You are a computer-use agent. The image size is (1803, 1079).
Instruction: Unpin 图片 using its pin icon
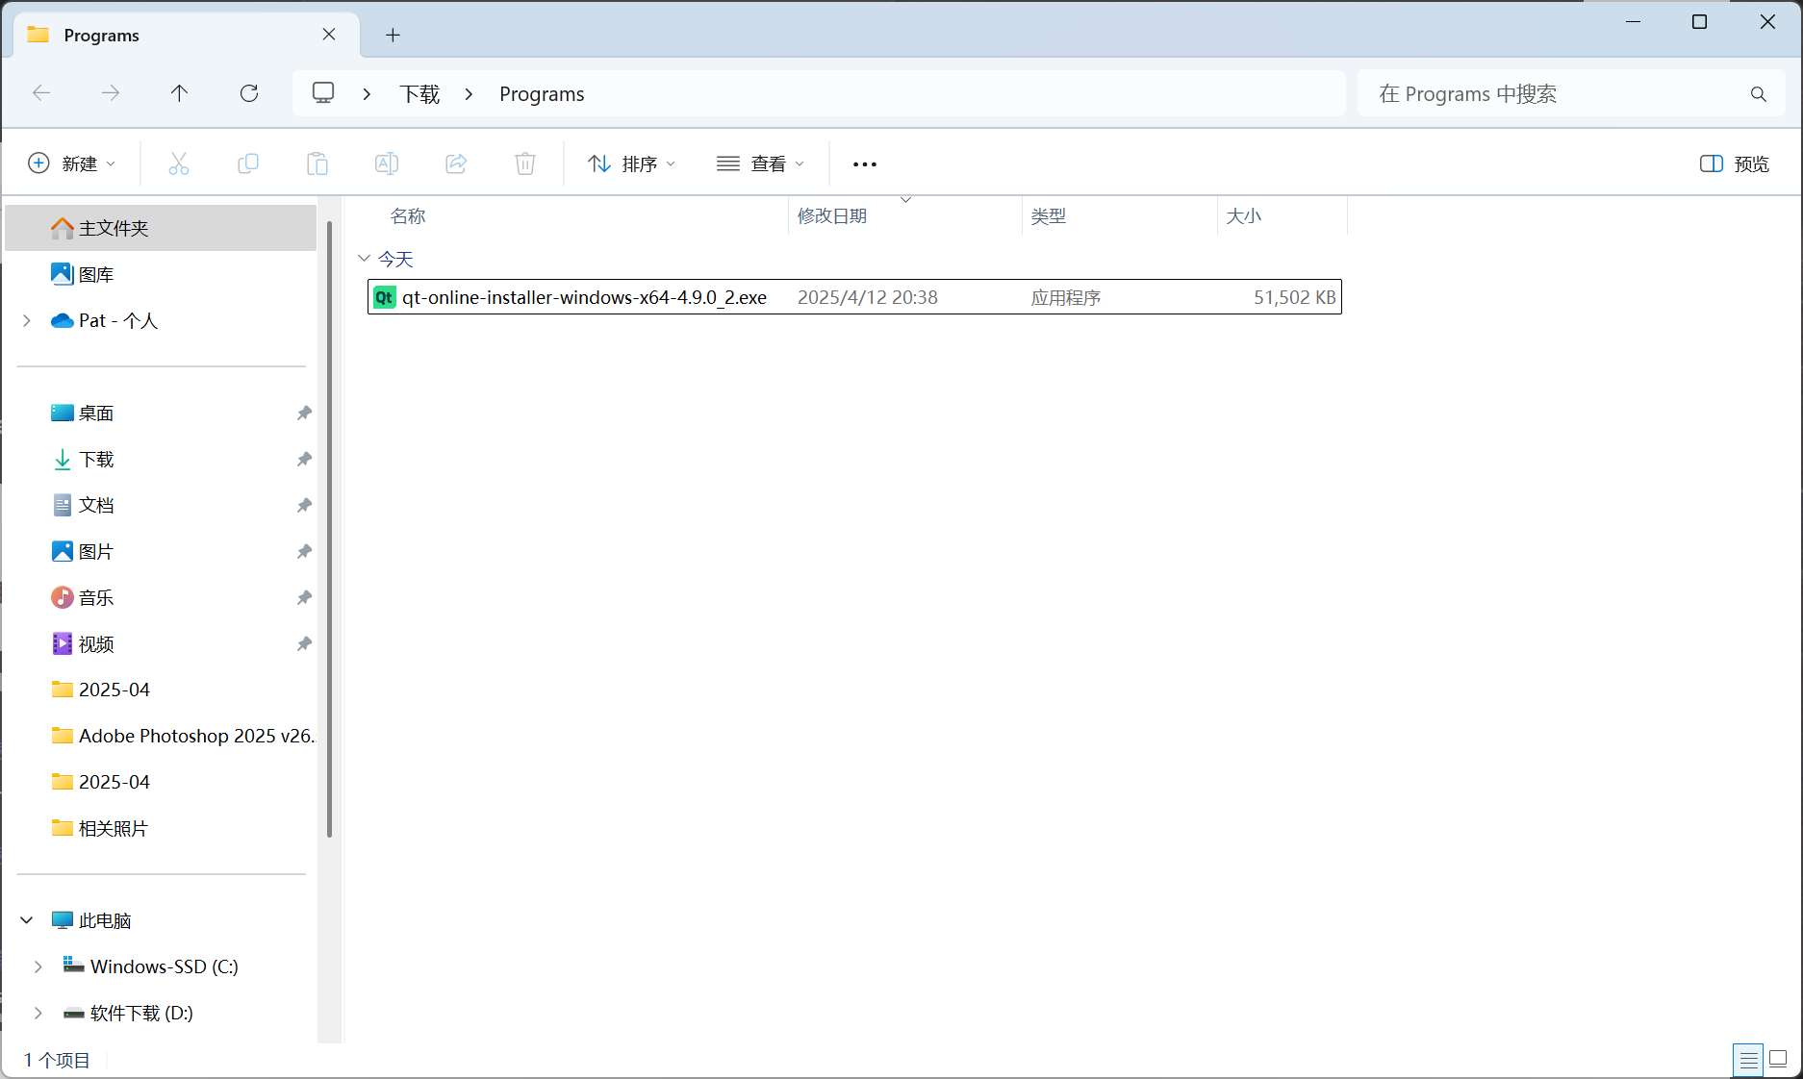pyautogui.click(x=304, y=551)
